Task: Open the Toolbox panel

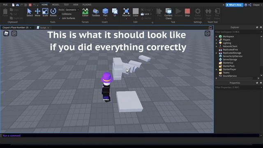Action: pos(96,12)
